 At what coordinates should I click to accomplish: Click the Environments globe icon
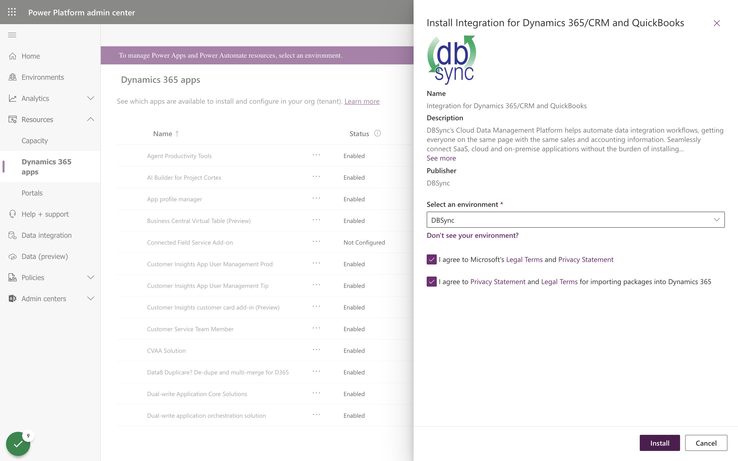13,77
